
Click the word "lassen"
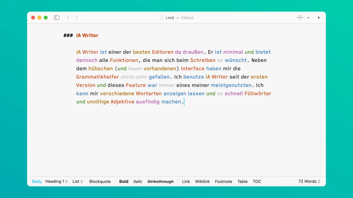click(x=196, y=94)
